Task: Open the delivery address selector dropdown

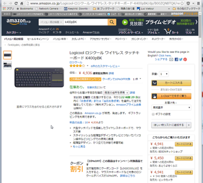Action: point(116,93)
